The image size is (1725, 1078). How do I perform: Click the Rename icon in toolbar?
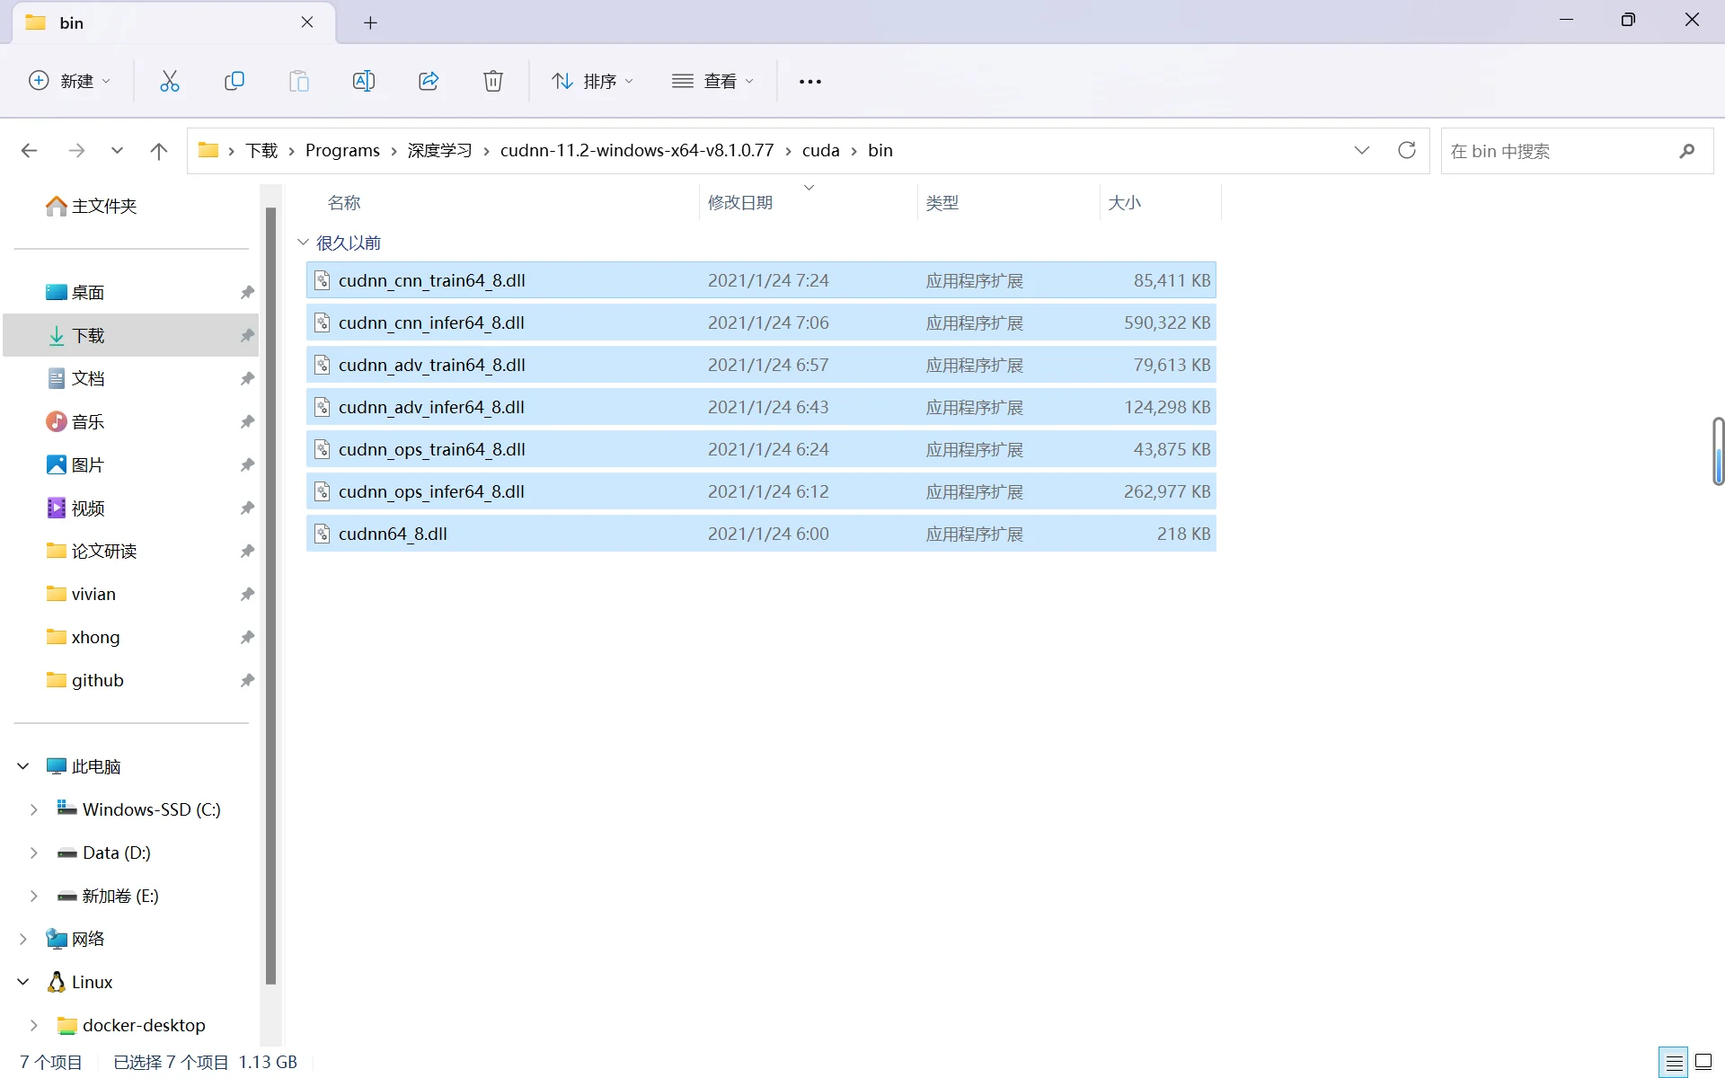coord(363,81)
